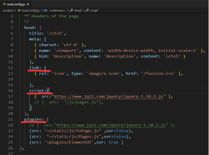Viewport: 209px width, 155px height.
Task: Click line number 12 in gutter
Action: 11,68
